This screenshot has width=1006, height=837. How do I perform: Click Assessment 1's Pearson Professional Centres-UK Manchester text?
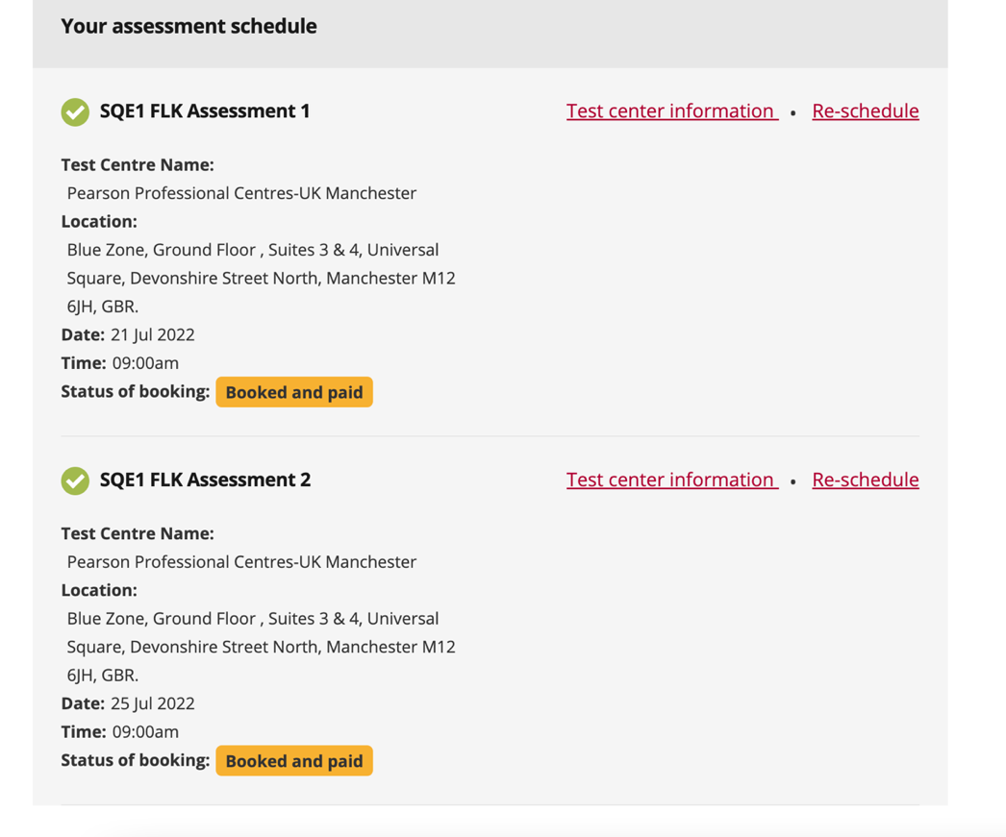[241, 193]
